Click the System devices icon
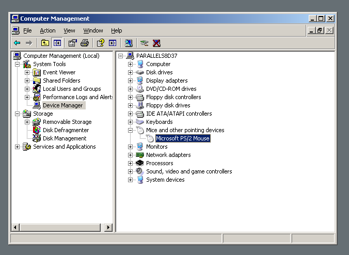Screen dimensions: 349x255 [x=140, y=180]
